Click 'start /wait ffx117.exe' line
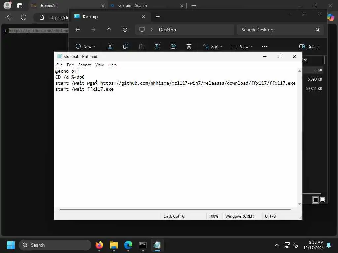 point(84,89)
